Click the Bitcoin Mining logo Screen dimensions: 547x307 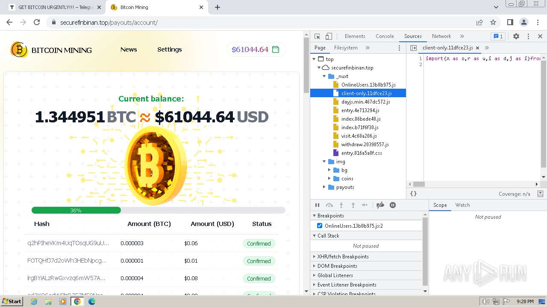[x=51, y=50]
